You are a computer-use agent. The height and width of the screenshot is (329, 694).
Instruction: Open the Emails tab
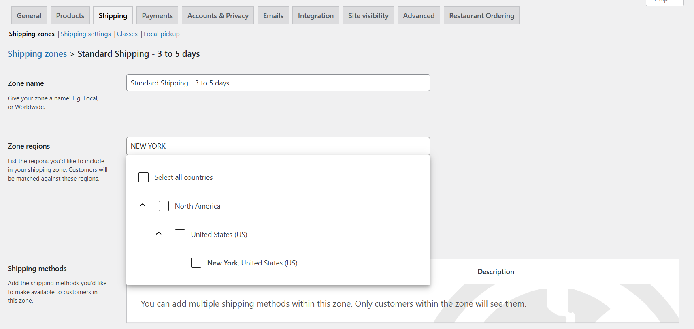click(273, 16)
